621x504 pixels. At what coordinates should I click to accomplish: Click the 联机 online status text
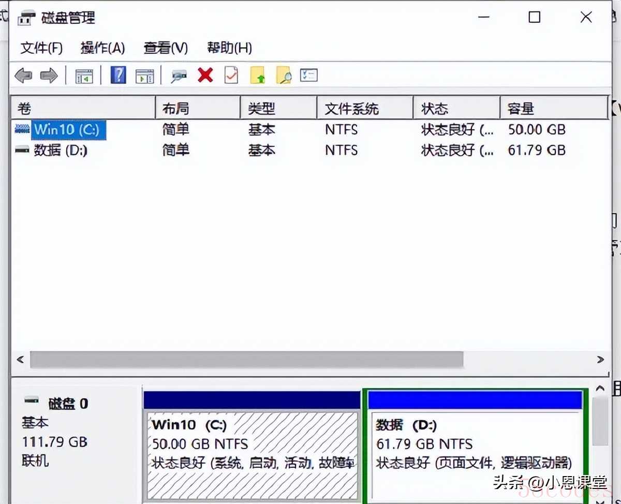coord(35,460)
